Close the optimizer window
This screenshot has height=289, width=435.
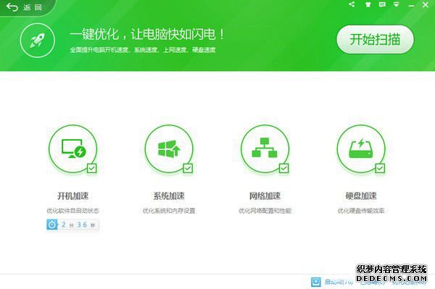tap(426, 5)
